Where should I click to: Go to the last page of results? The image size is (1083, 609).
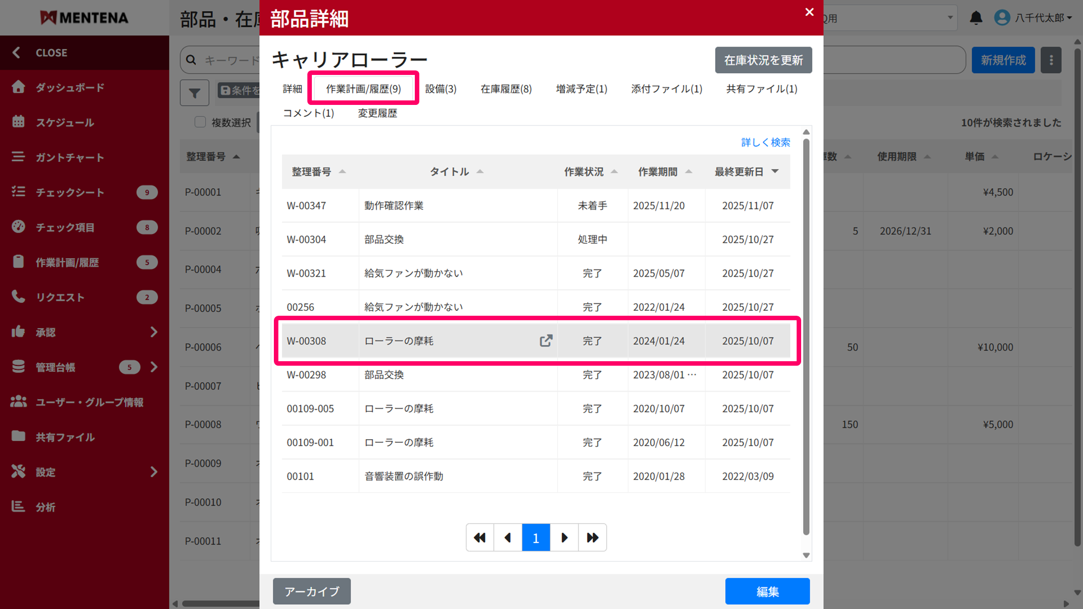pyautogui.click(x=592, y=538)
